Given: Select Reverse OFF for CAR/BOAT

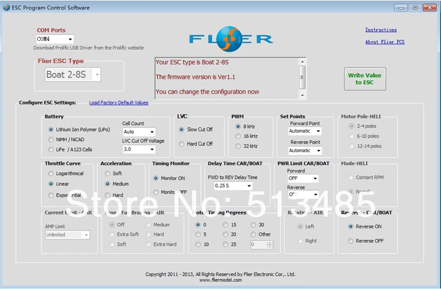Looking at the screenshot, I should tap(366, 241).
